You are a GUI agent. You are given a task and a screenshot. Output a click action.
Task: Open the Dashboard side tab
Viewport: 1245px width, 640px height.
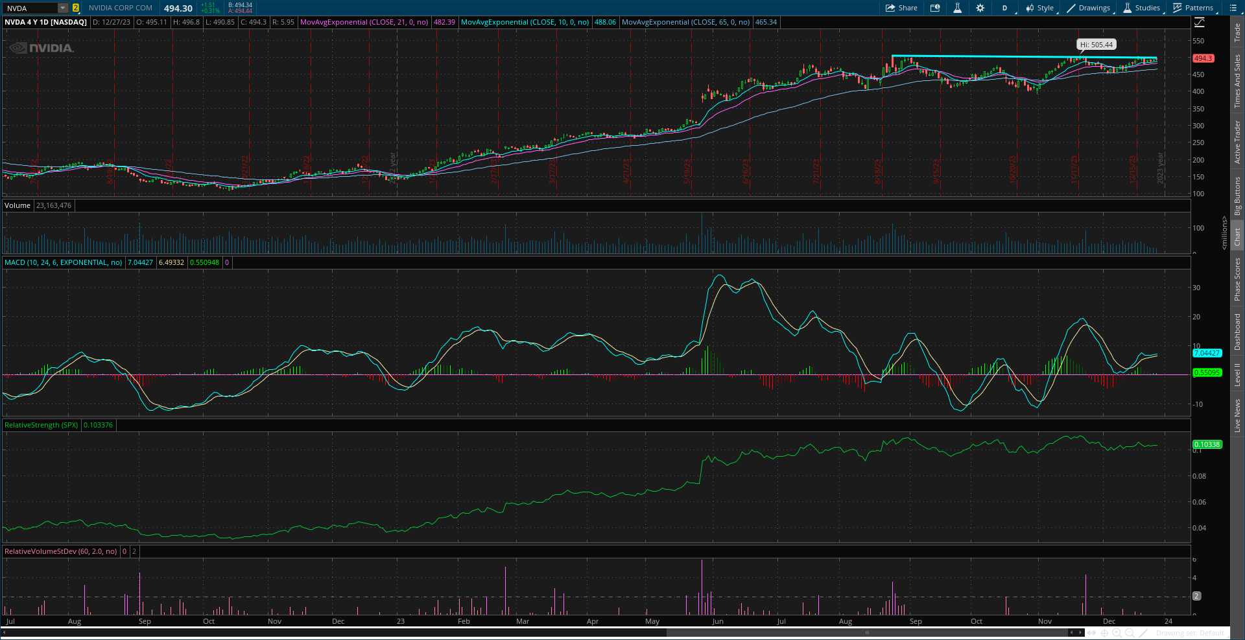(x=1237, y=332)
